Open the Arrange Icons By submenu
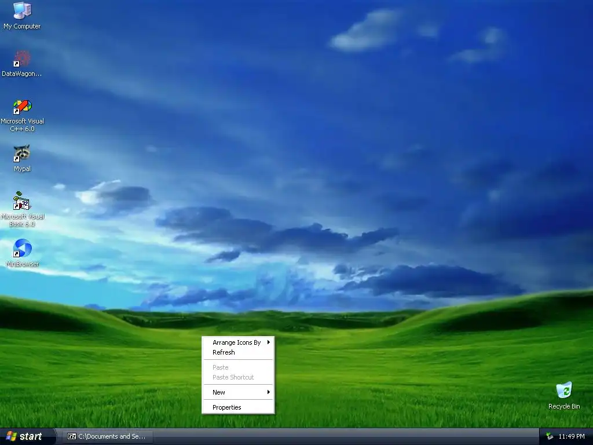This screenshot has height=445, width=593. point(238,342)
